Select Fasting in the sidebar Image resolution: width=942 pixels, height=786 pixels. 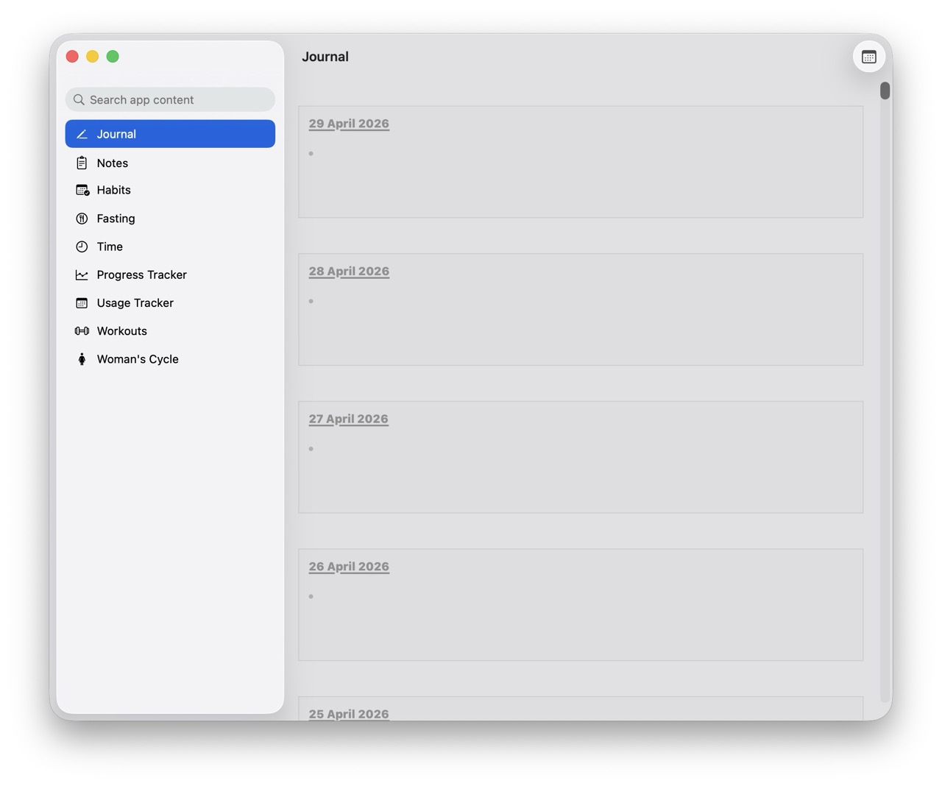coord(116,218)
